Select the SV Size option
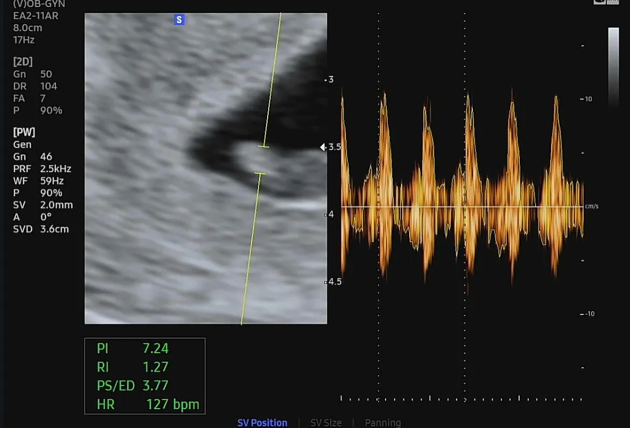The width and height of the screenshot is (630, 428). coord(326,423)
